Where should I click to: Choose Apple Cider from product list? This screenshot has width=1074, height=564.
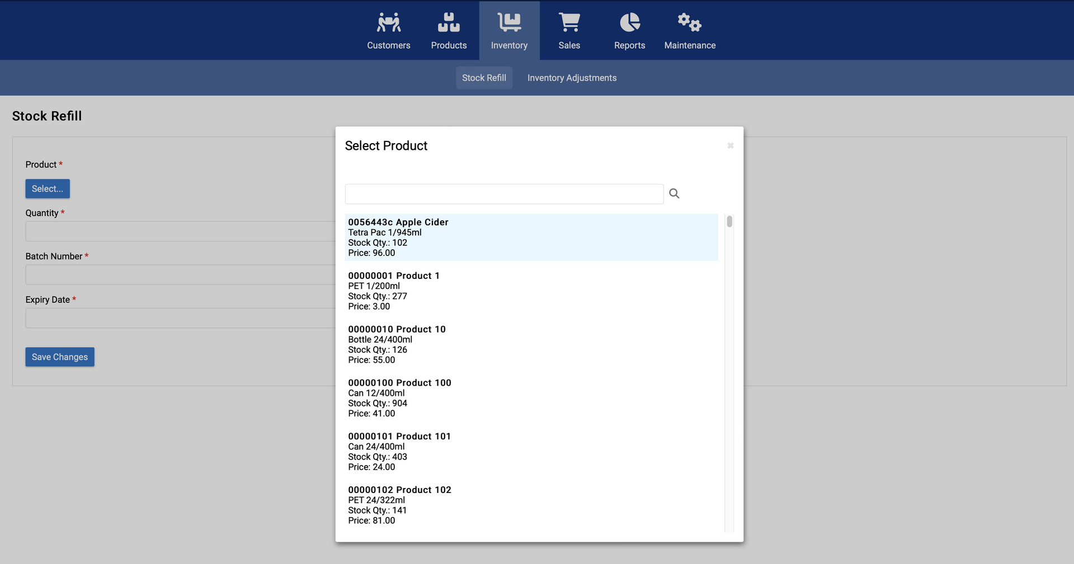[531, 237]
